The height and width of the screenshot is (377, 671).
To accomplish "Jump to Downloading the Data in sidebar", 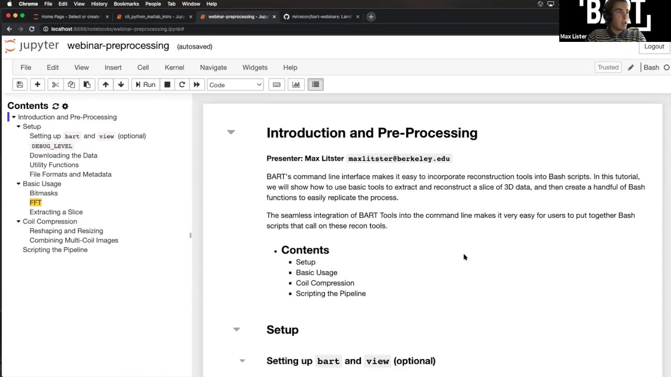I will click(63, 156).
